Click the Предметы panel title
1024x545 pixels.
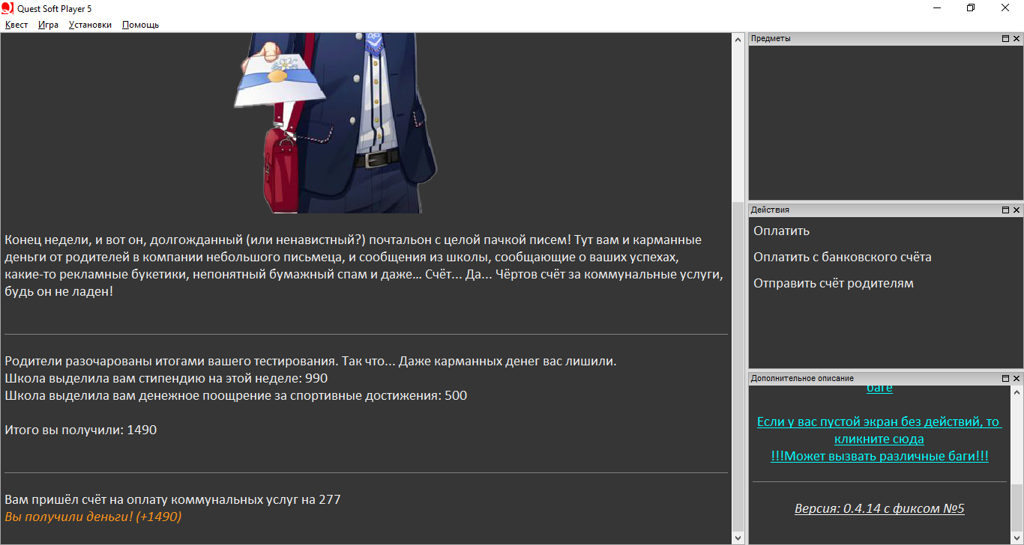coord(771,39)
